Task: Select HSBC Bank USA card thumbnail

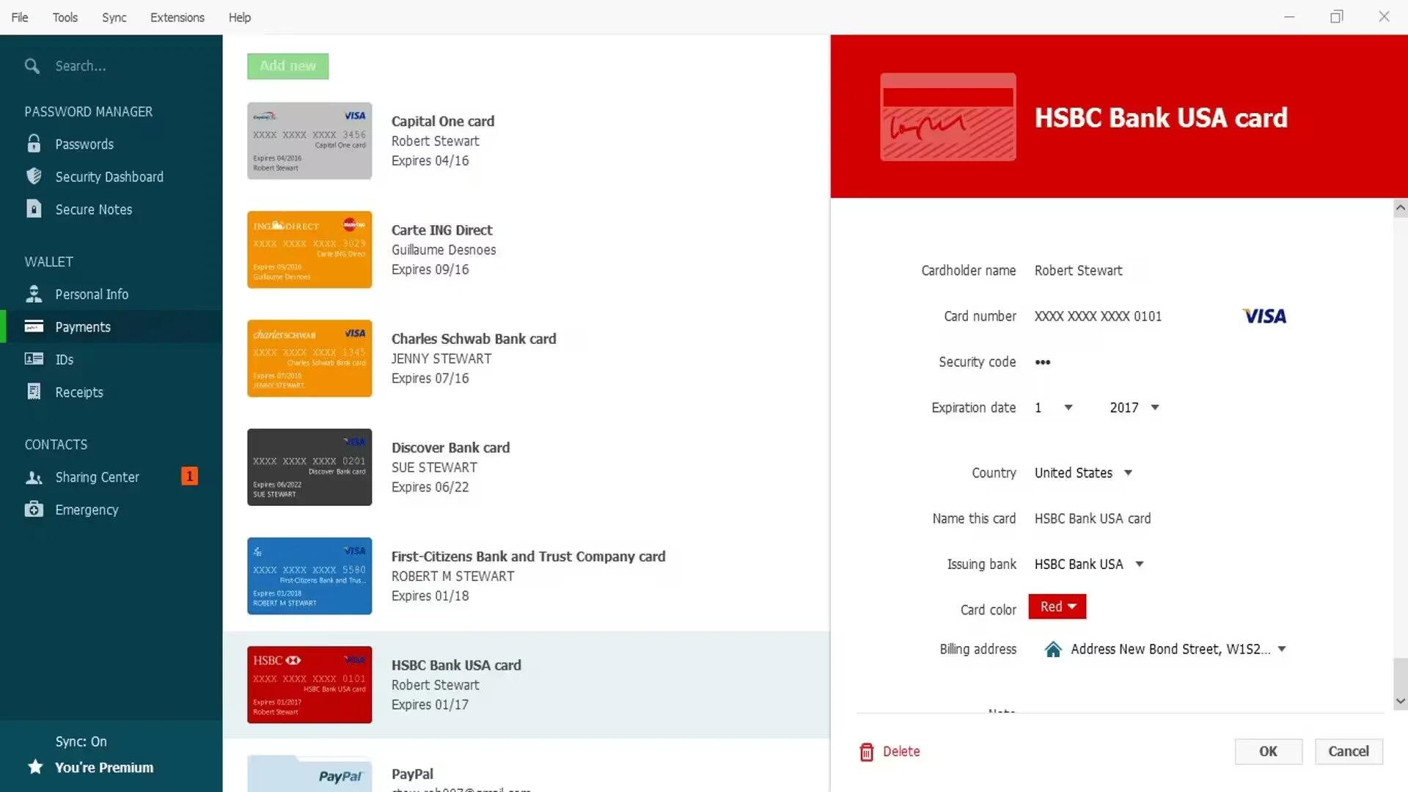Action: [309, 685]
